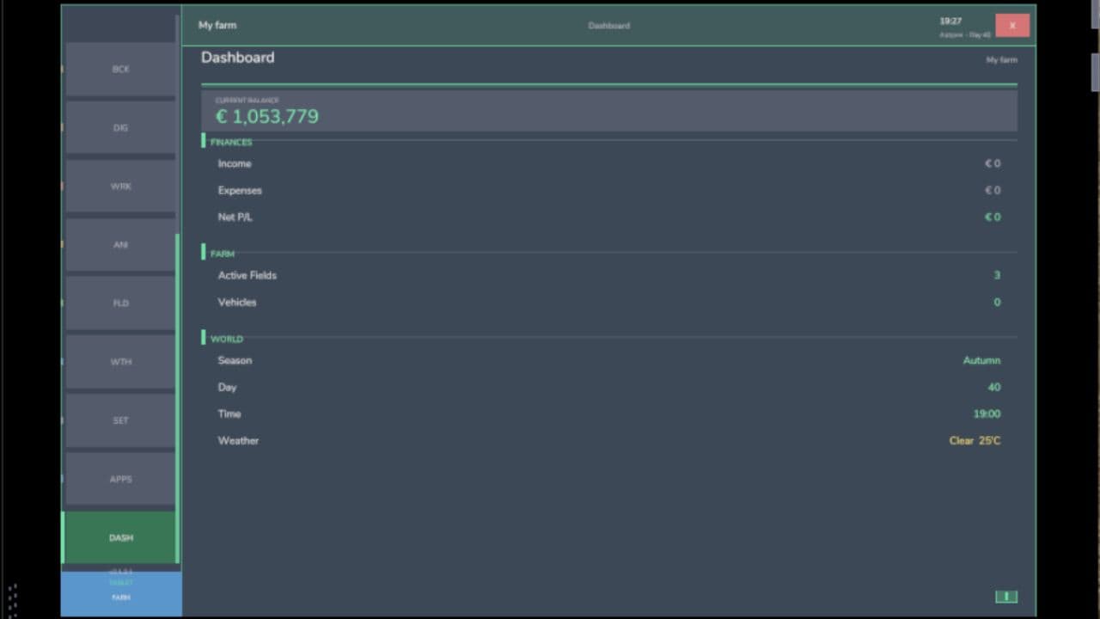Click the current balance € 1,053,779
Viewport: 1100px width, 619px height.
click(x=267, y=117)
